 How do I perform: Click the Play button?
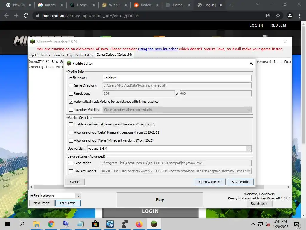click(x=160, y=199)
